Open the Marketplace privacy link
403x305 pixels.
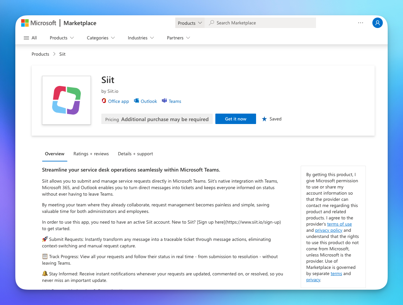click(313, 280)
